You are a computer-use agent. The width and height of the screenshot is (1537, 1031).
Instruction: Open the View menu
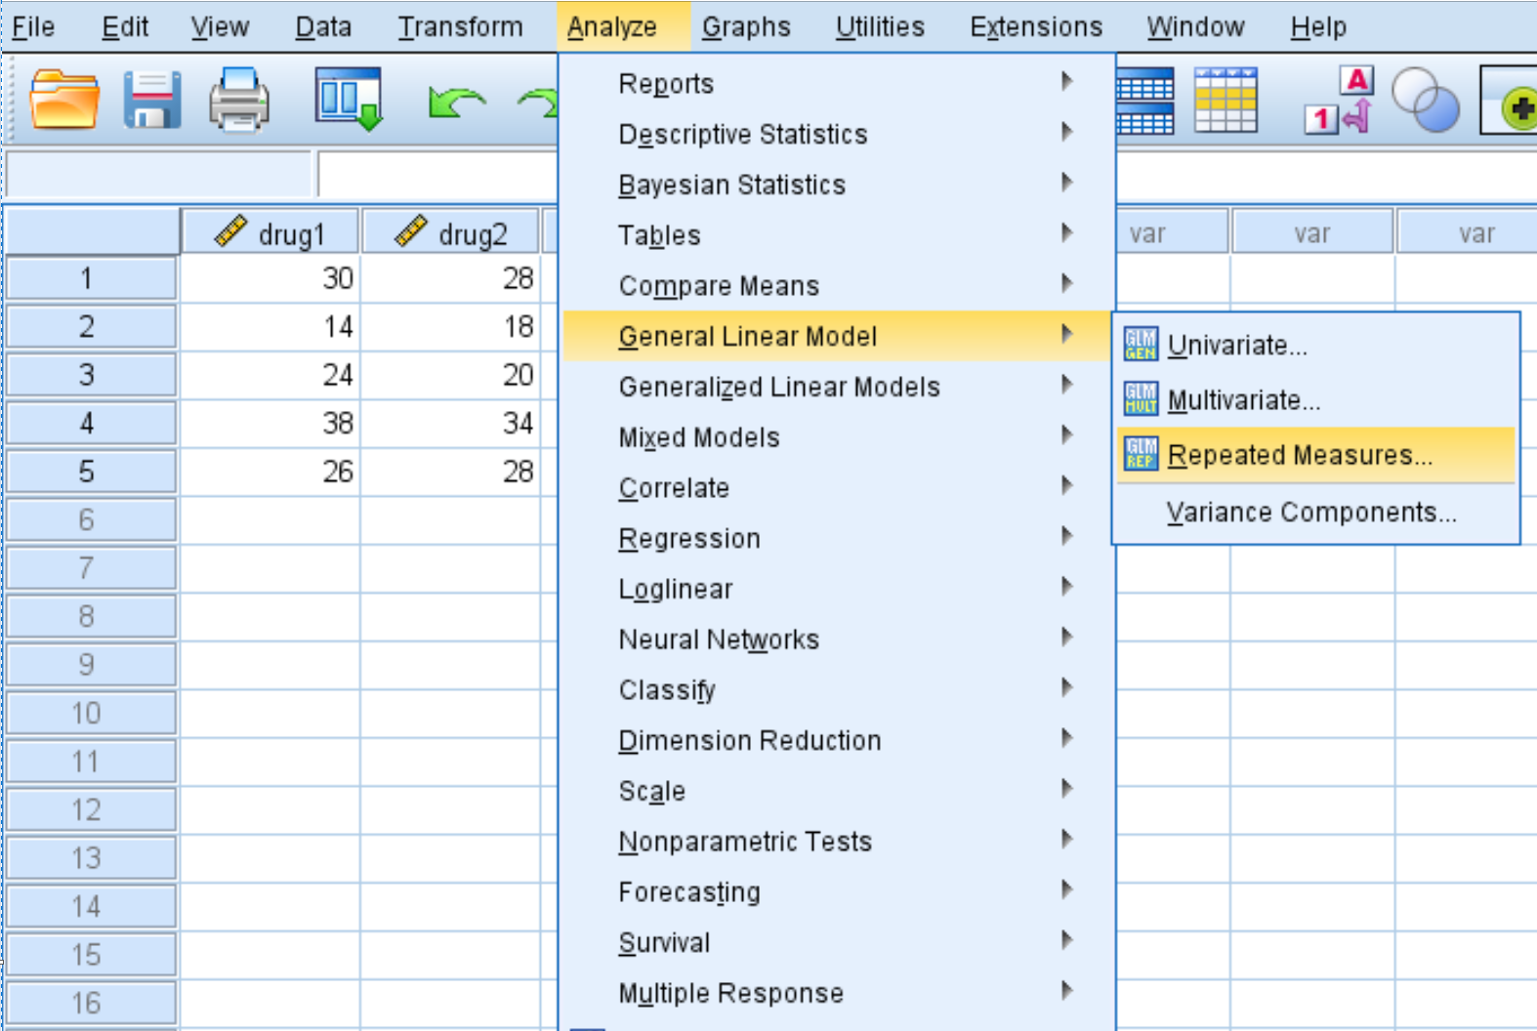[220, 26]
